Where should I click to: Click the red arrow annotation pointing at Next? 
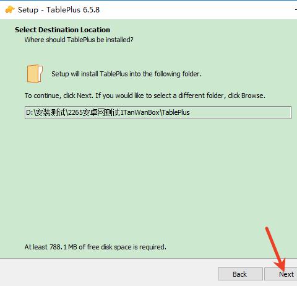(x=277, y=248)
